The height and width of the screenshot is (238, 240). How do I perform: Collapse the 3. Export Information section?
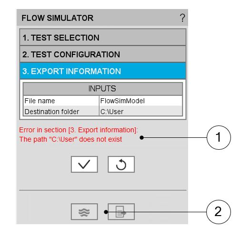click(x=103, y=71)
